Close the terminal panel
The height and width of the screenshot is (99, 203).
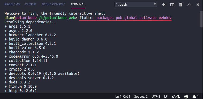[x=198, y=5]
